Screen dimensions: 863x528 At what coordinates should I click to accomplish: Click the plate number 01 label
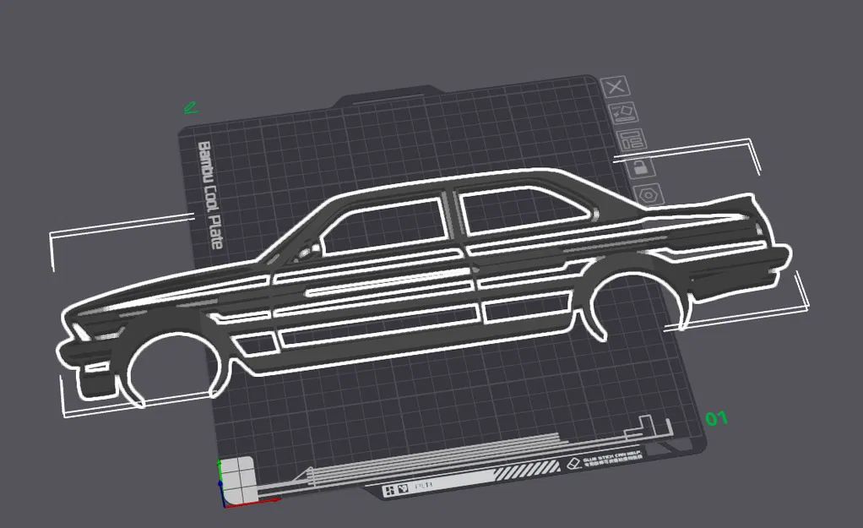[716, 417]
